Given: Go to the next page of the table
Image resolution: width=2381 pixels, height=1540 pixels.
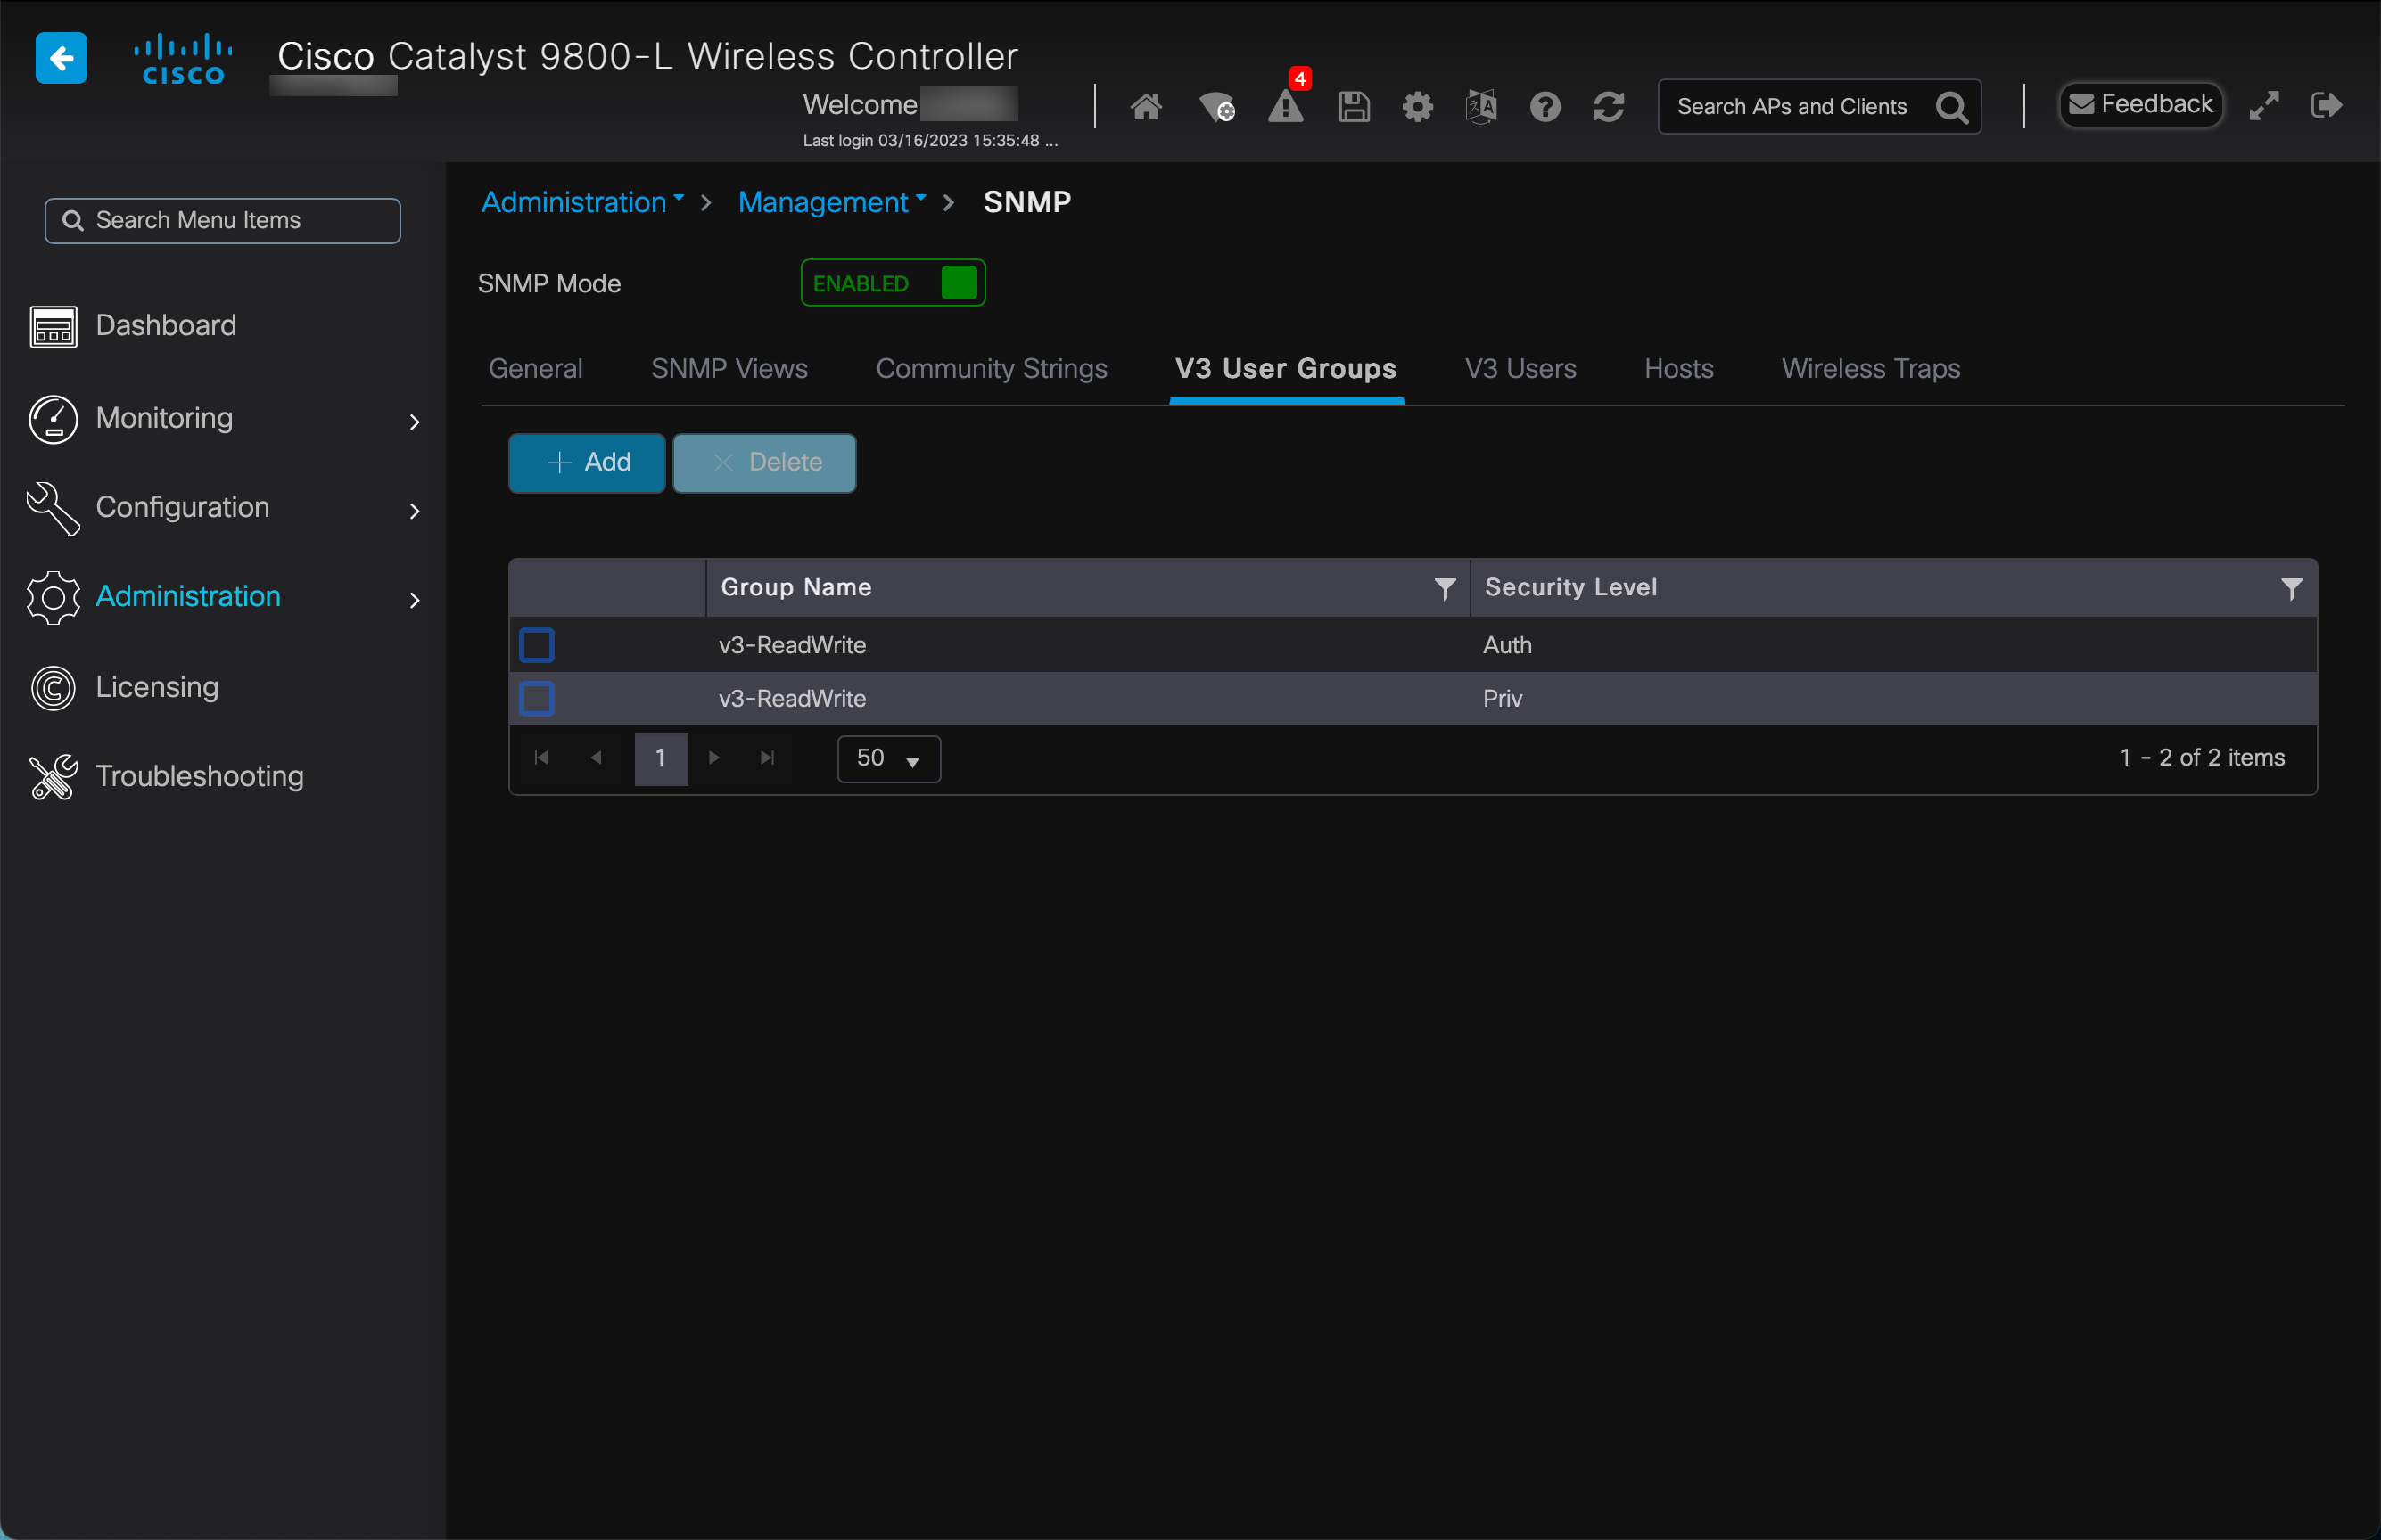Looking at the screenshot, I should (714, 758).
